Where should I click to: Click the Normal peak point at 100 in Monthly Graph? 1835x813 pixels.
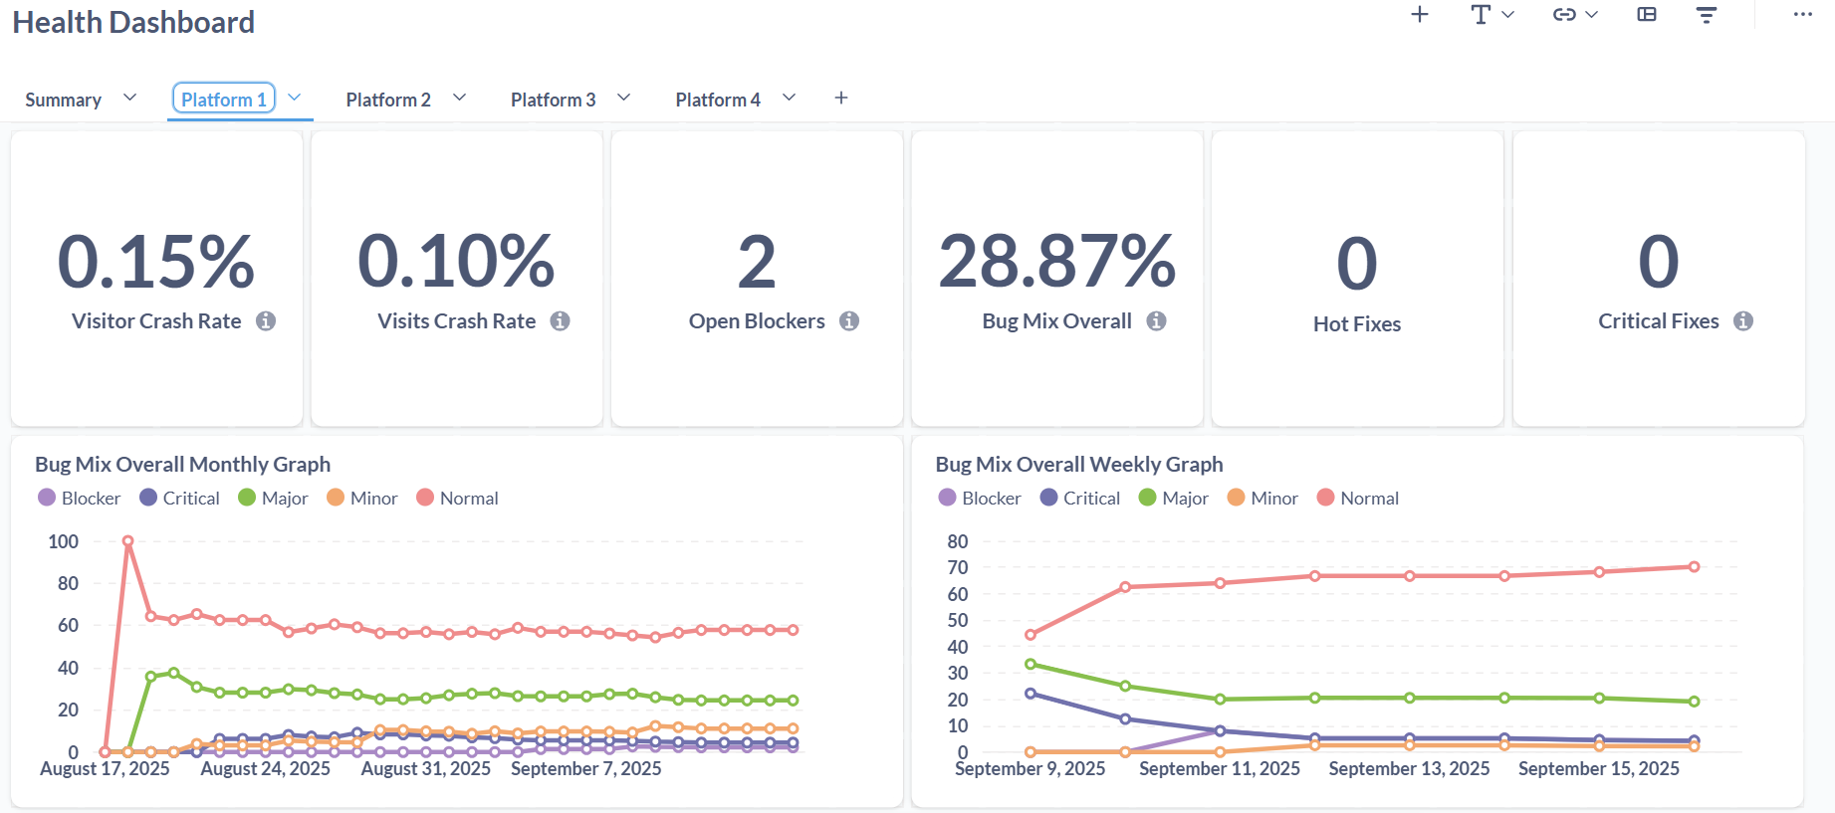point(127,541)
